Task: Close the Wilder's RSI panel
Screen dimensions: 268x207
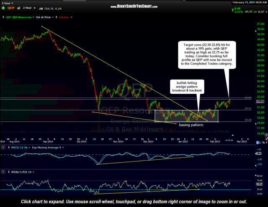Action: 3,171
